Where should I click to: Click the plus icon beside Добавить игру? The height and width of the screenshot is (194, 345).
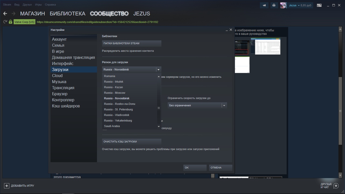[7, 186]
